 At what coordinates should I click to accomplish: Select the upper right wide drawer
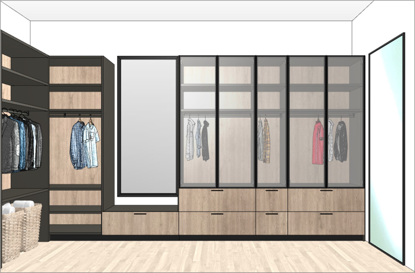click(326, 200)
